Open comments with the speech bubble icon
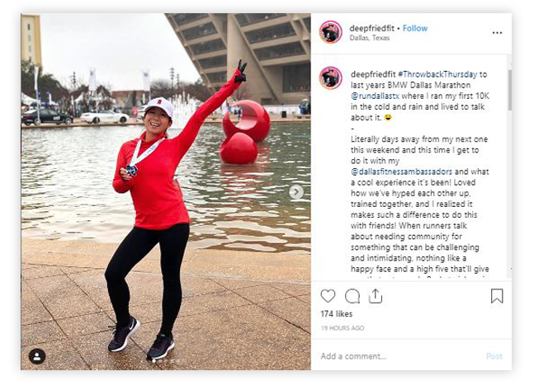Screen dimensions: 534x390 (x=352, y=296)
